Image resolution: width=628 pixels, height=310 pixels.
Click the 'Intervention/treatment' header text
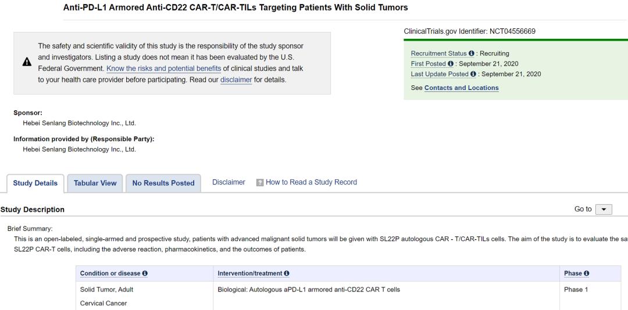(250, 273)
